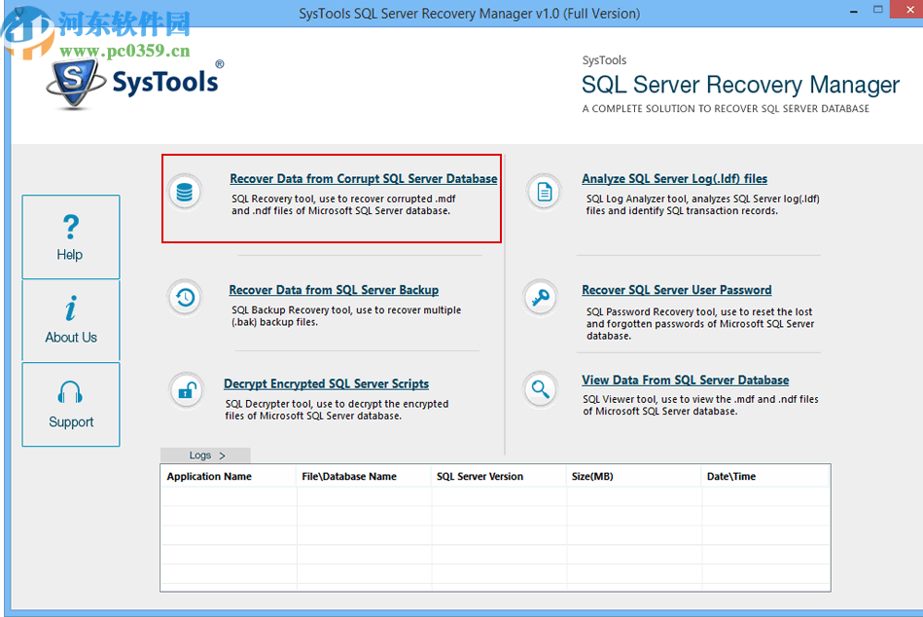Click the Recover SQL Server User Password link

pyautogui.click(x=676, y=289)
